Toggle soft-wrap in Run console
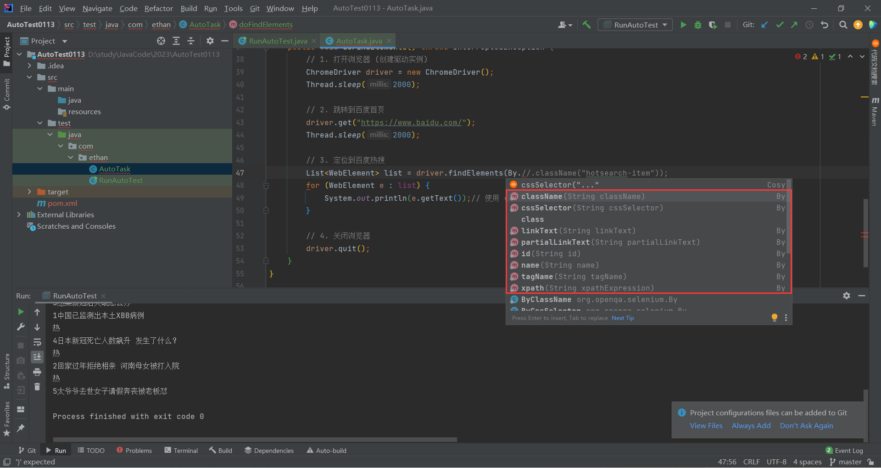 coord(37,342)
